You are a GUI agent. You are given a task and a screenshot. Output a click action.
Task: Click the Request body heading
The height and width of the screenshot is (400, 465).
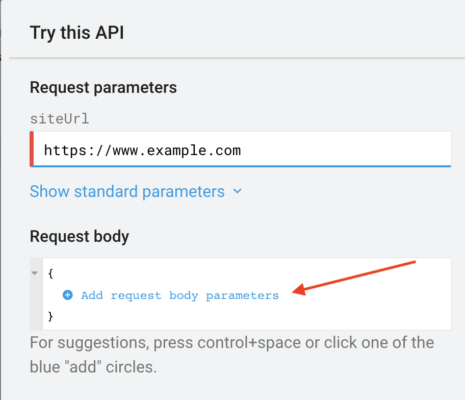click(80, 237)
